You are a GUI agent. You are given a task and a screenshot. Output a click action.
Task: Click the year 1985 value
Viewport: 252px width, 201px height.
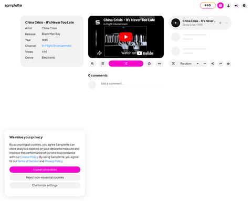point(45,40)
